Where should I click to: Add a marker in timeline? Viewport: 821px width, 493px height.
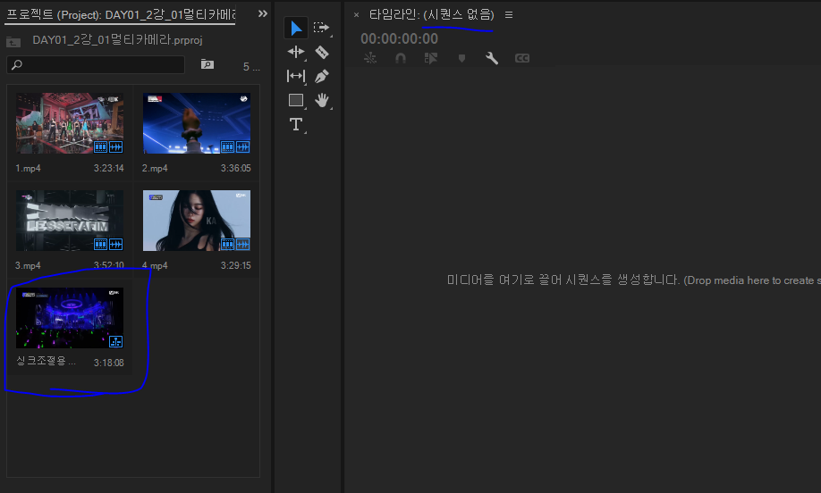461,58
